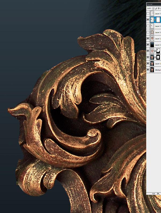Image resolution: width=161 pixels, height=213 pixels.
Task: Hide the masked man portrait layer
Action: pyautogui.click(x=148, y=57)
